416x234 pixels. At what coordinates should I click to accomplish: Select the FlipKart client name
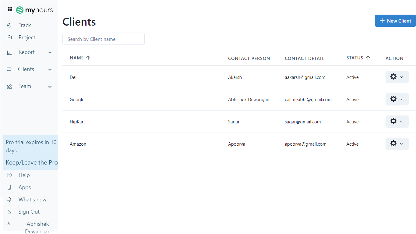(x=77, y=122)
